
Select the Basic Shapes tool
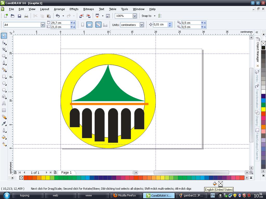click(4, 97)
